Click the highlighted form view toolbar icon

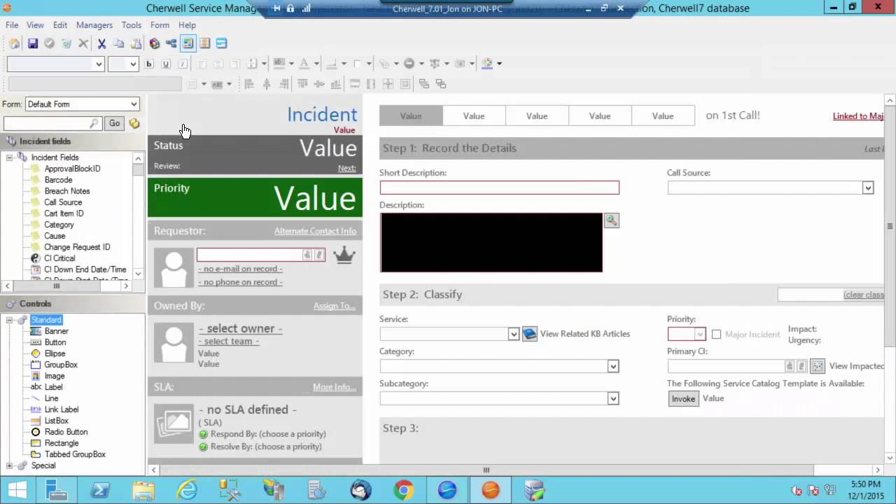tap(188, 43)
